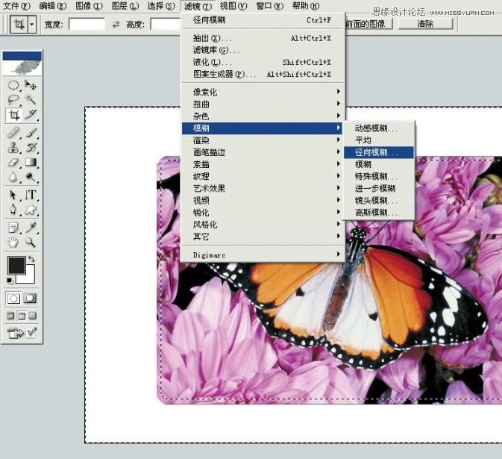Choose 高斯模糊 in blur submenu
Screen dimensions: 502x459
379,213
